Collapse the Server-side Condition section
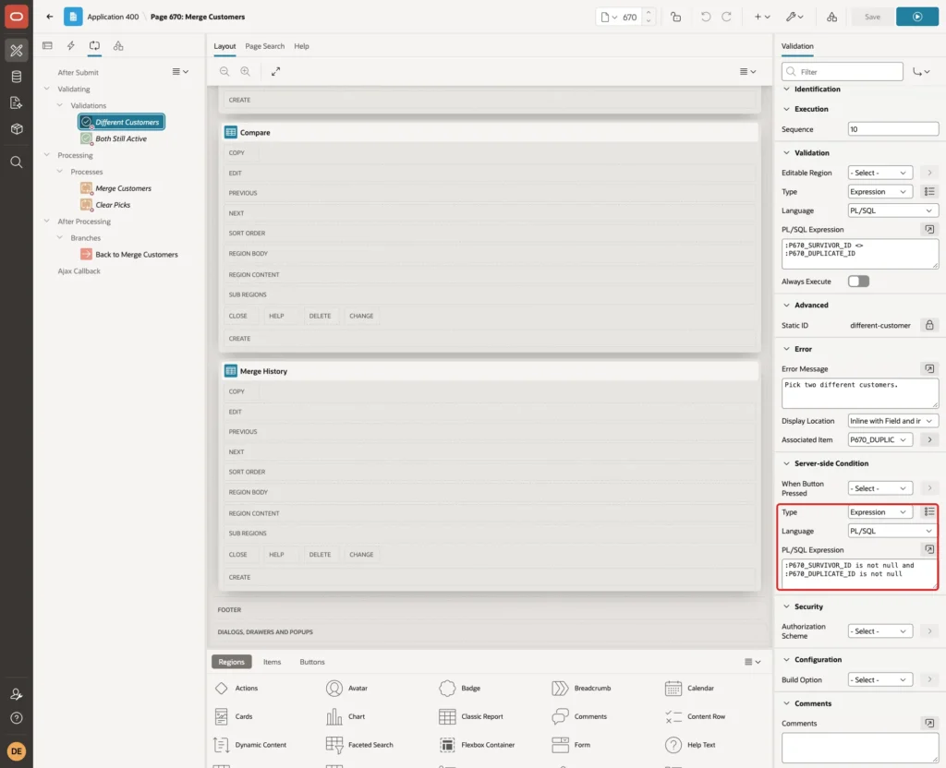946x768 pixels. (x=786, y=463)
